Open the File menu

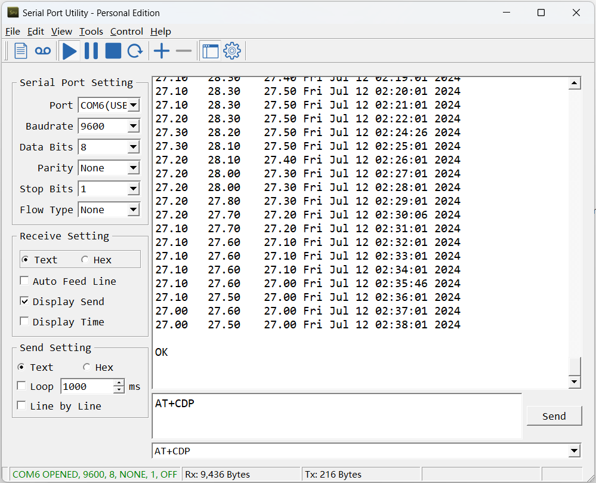(x=13, y=32)
